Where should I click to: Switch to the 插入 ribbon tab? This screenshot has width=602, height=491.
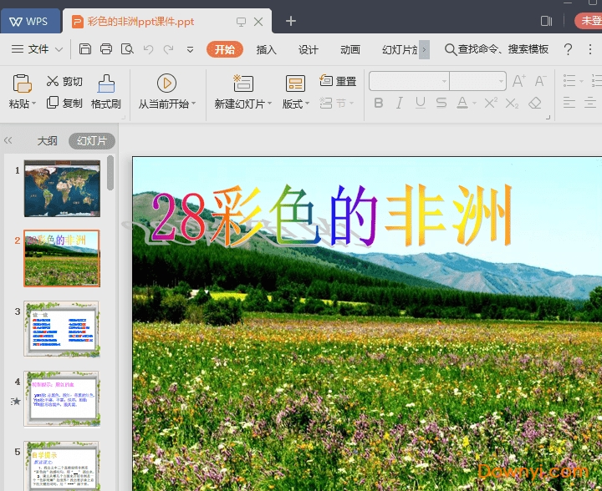click(x=266, y=49)
